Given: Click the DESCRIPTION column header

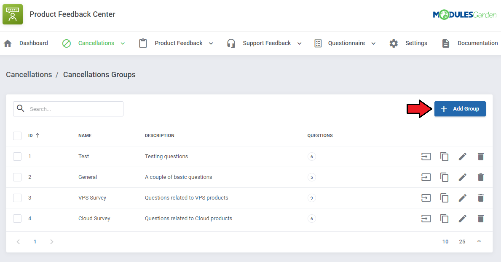Looking at the screenshot, I should 159,135.
